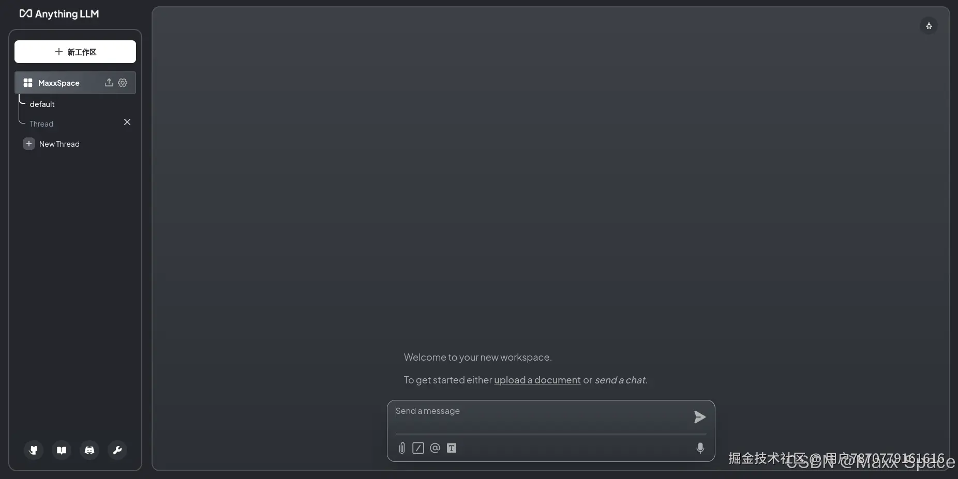Select the default thread

tap(42, 104)
